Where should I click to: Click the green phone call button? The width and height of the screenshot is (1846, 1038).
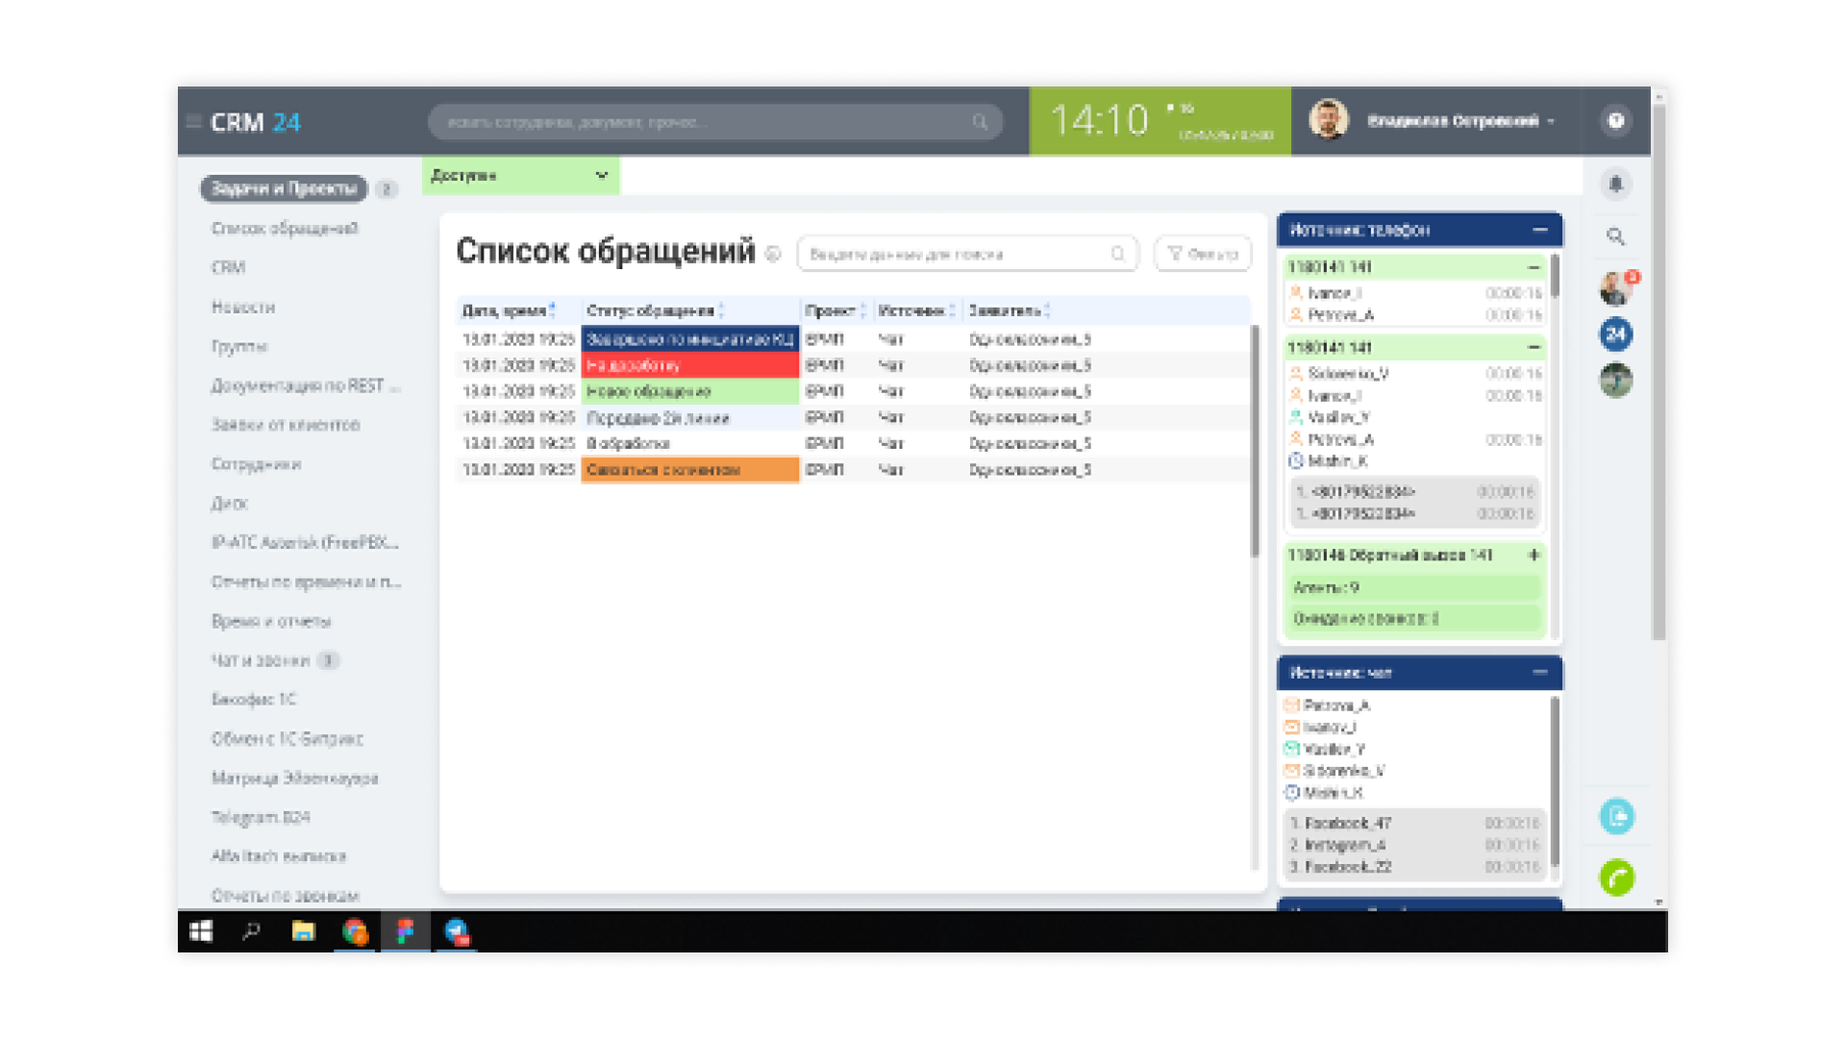1616,877
